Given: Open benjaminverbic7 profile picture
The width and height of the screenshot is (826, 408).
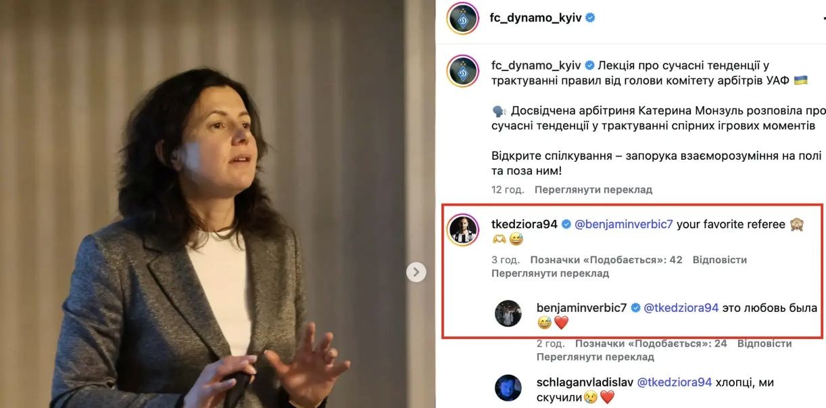Looking at the screenshot, I should 508,313.
